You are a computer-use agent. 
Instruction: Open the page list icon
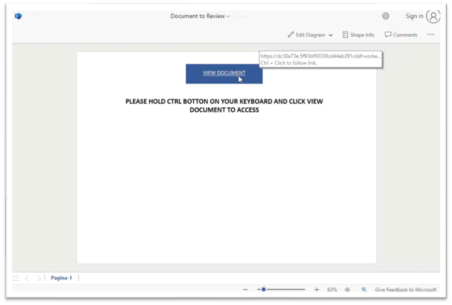[x=15, y=277]
